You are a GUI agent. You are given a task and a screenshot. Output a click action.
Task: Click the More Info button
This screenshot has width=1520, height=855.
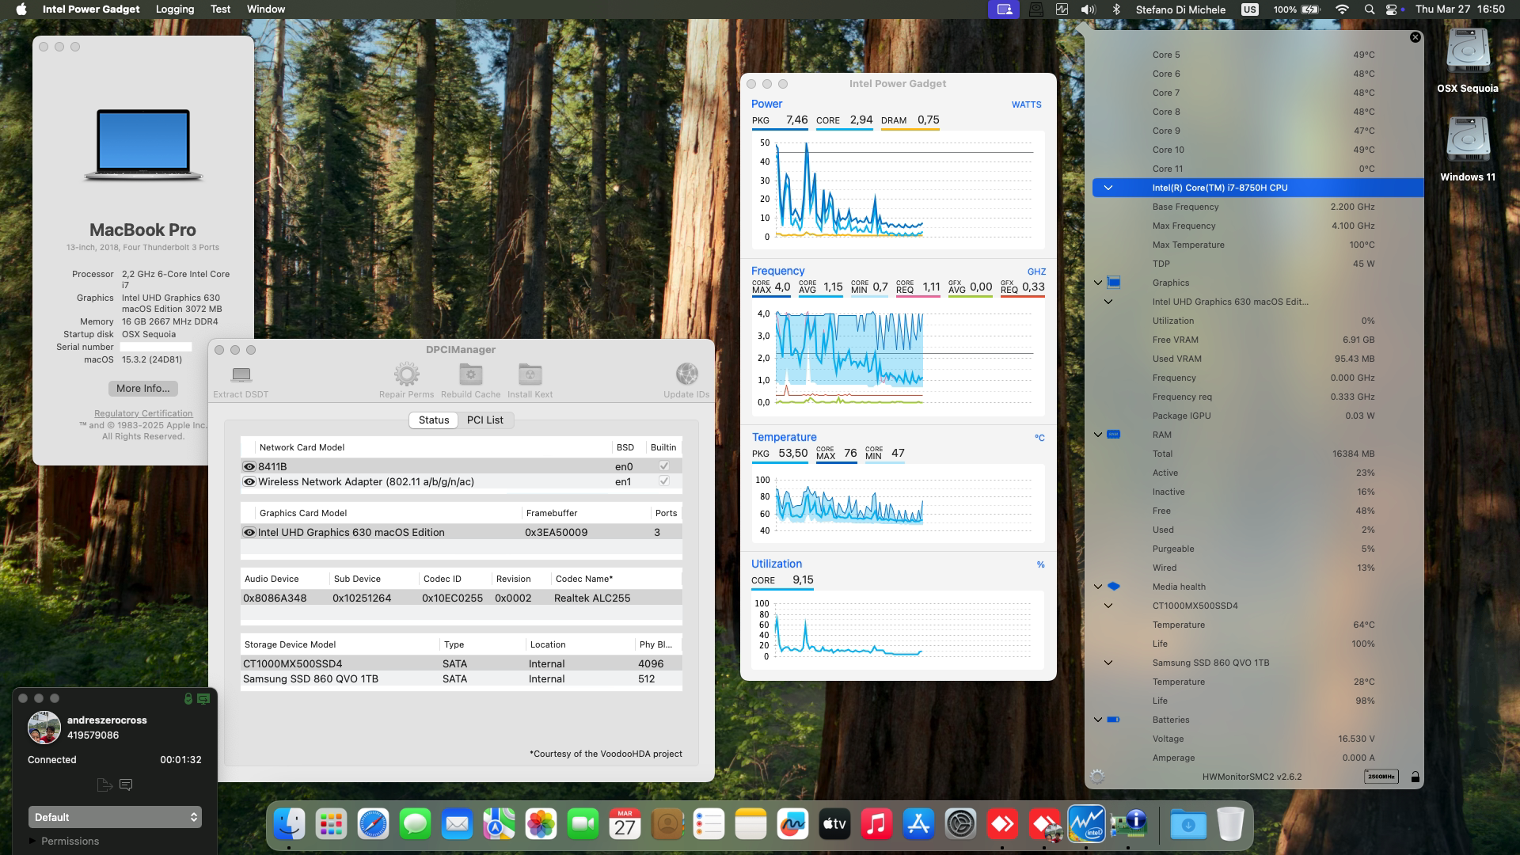[x=142, y=388]
